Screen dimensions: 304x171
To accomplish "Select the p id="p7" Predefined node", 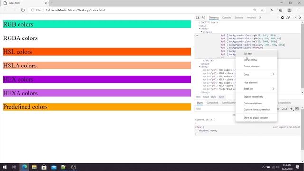I will click(219, 89).
